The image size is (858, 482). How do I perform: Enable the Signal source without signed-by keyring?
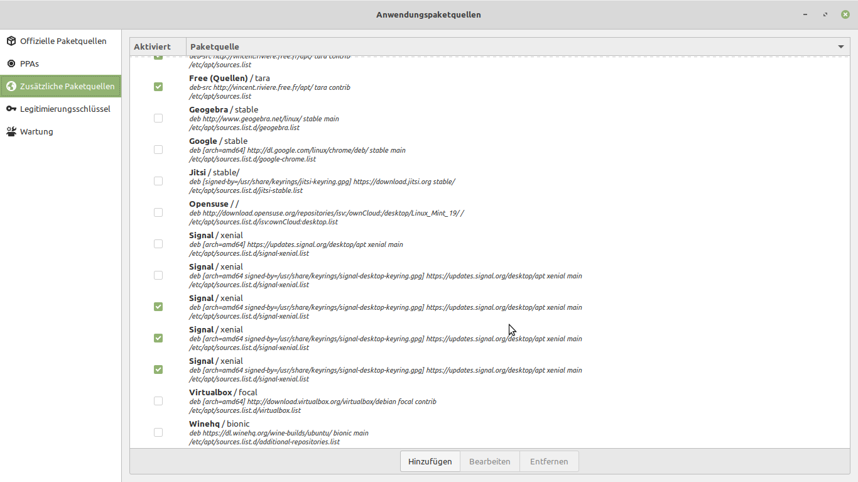[x=158, y=244]
